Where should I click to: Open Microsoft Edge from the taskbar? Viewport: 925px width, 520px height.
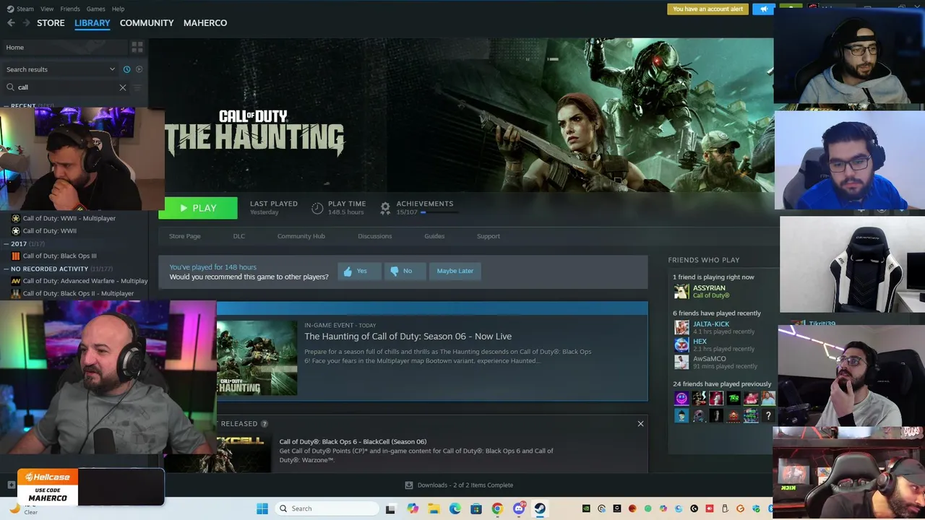(x=455, y=508)
